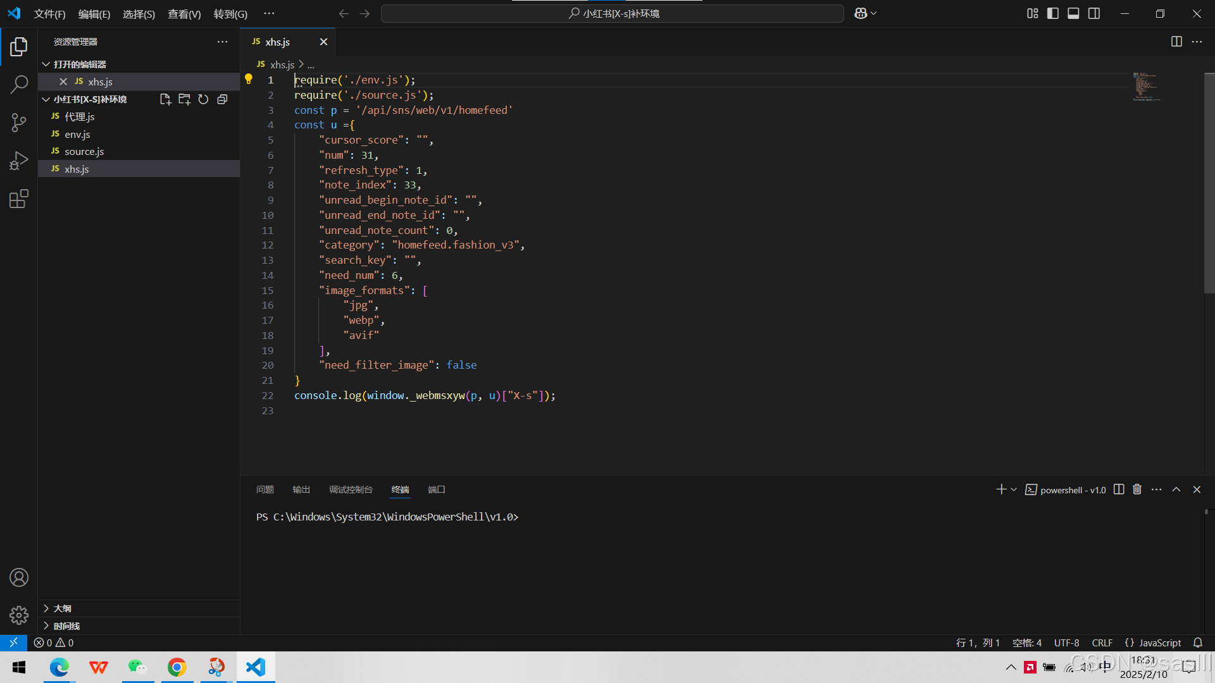Split the editor to the right

1176,42
